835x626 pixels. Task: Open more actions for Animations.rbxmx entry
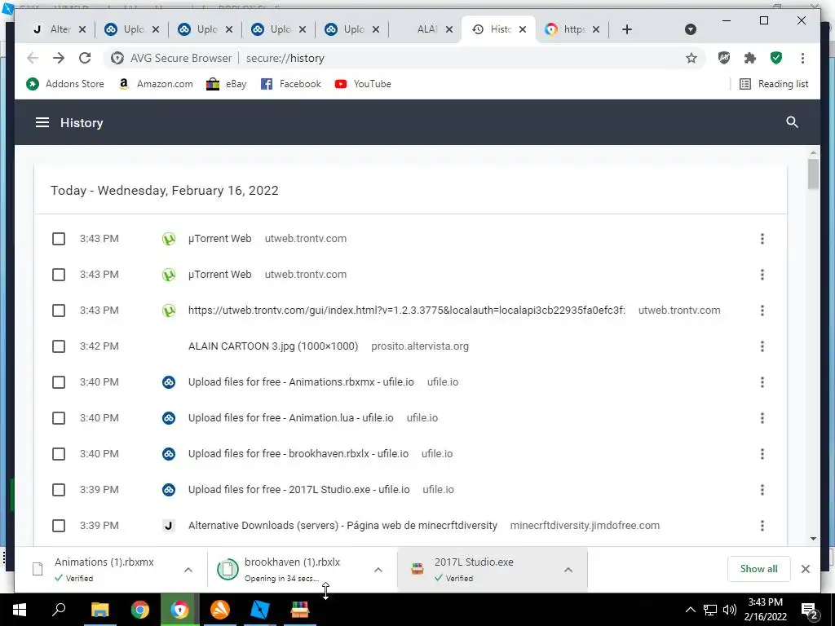[762, 382]
